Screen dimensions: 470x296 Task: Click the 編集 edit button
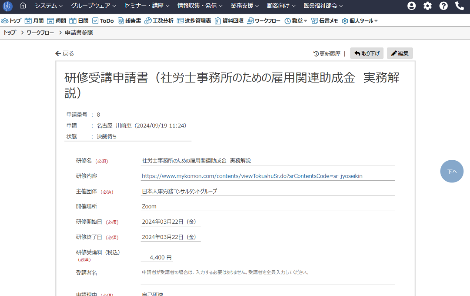click(400, 53)
